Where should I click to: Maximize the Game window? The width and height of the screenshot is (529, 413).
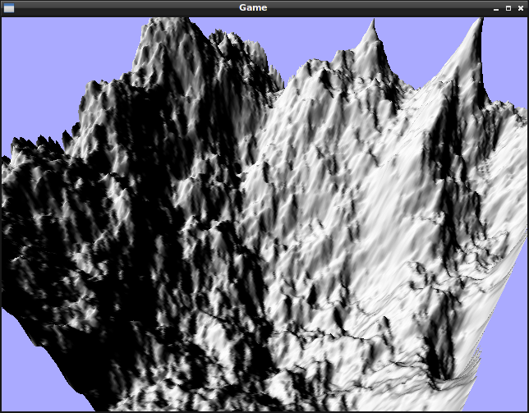coord(508,8)
